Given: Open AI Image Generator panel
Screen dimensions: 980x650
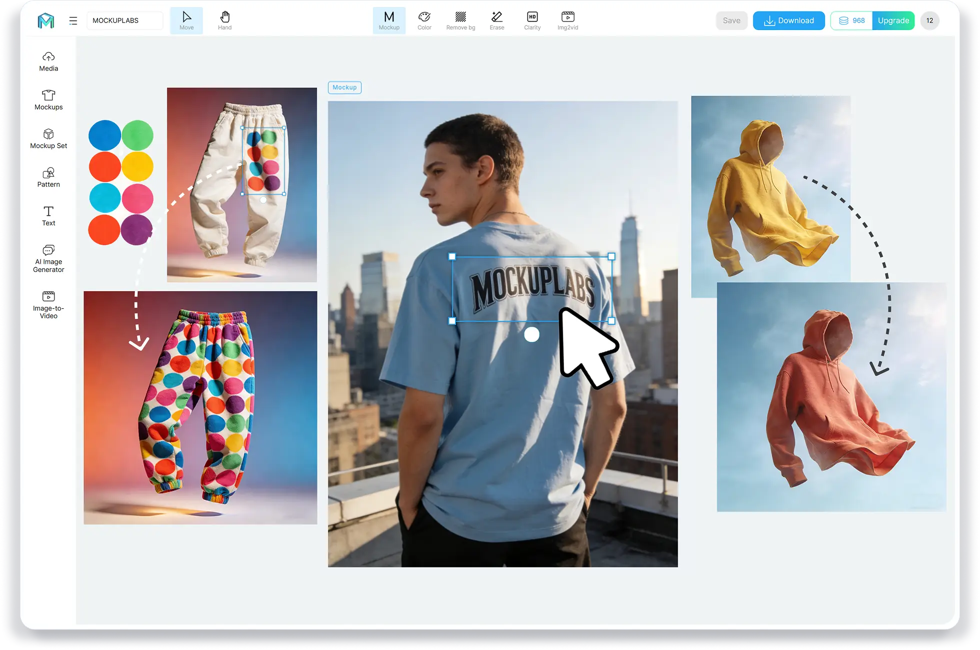Looking at the screenshot, I should [48, 258].
